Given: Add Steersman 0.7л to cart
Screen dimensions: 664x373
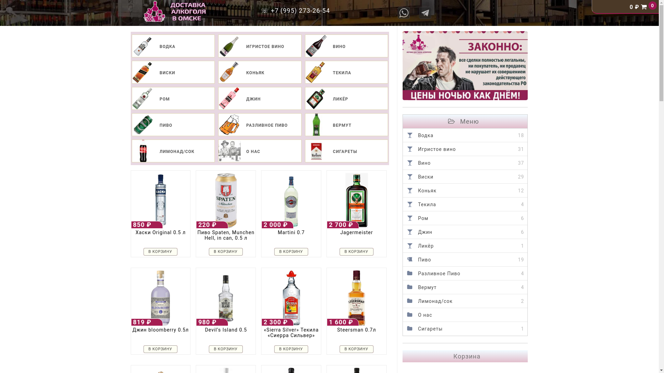Looking at the screenshot, I should tap(357, 349).
